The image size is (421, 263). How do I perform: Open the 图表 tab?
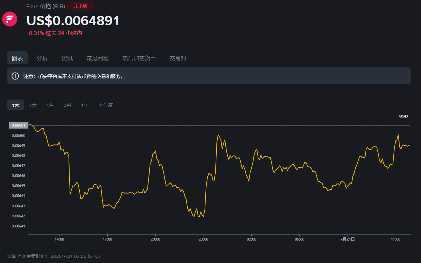pos(17,58)
